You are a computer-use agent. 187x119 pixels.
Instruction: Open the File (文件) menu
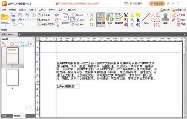4,10
